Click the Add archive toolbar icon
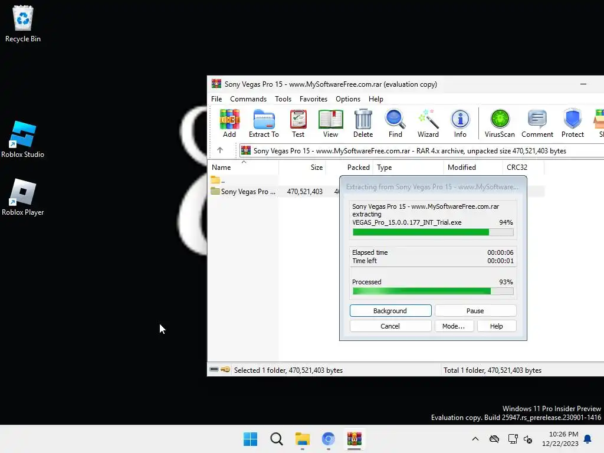The width and height of the screenshot is (604, 453). (x=229, y=123)
